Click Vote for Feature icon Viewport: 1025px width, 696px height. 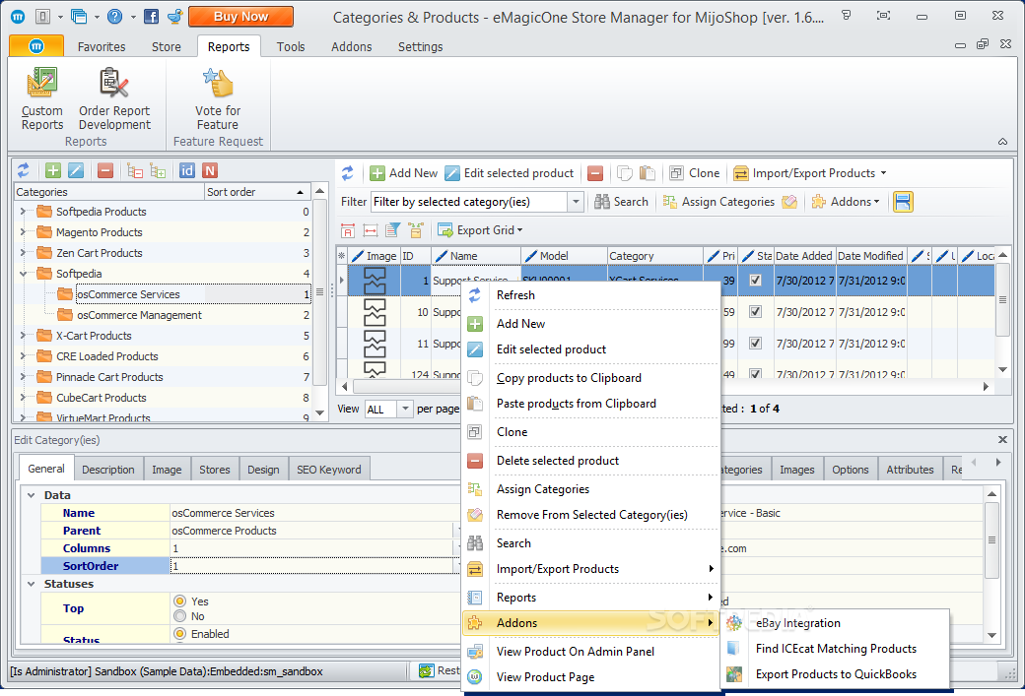[x=218, y=84]
